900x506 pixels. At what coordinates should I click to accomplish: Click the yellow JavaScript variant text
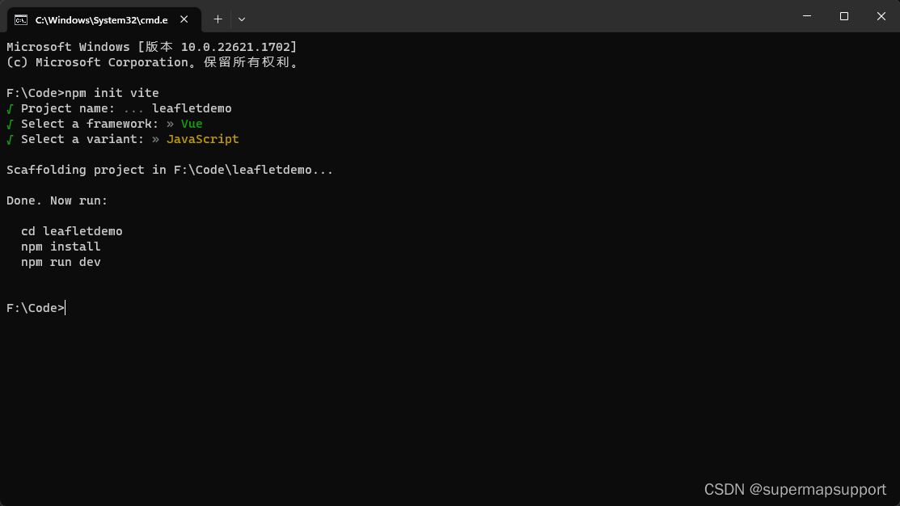click(x=202, y=138)
